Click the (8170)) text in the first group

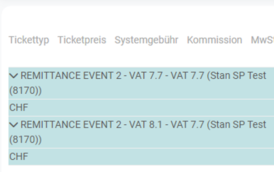[25, 91]
